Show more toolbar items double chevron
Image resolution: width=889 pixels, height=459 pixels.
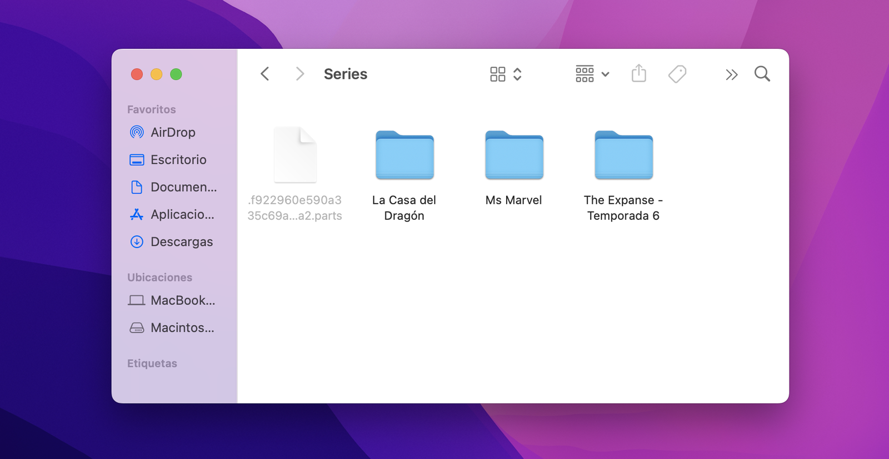pyautogui.click(x=732, y=74)
